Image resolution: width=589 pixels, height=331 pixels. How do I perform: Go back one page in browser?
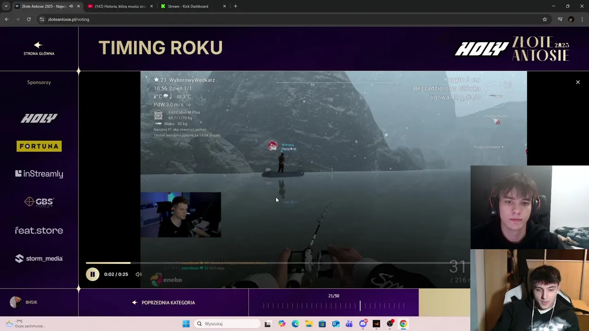click(6, 19)
